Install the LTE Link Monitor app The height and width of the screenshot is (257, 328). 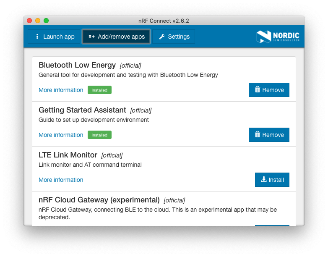272,180
